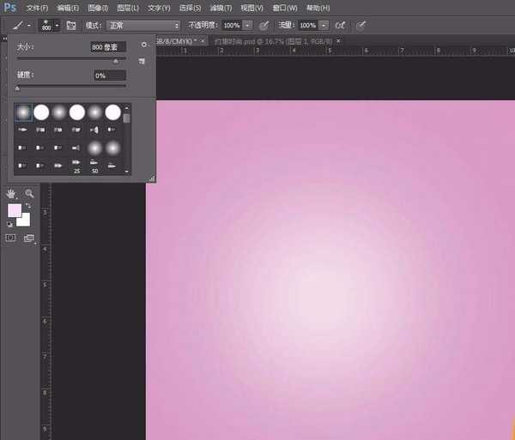Select the Hand tool
This screenshot has width=515, height=440.
coord(13,194)
